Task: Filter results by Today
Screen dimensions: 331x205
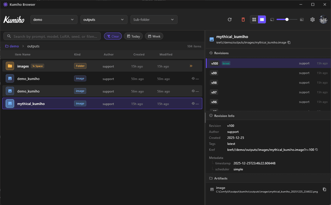Action: (x=133, y=36)
